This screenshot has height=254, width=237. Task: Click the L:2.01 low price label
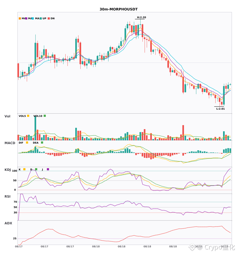pyautogui.click(x=220, y=109)
